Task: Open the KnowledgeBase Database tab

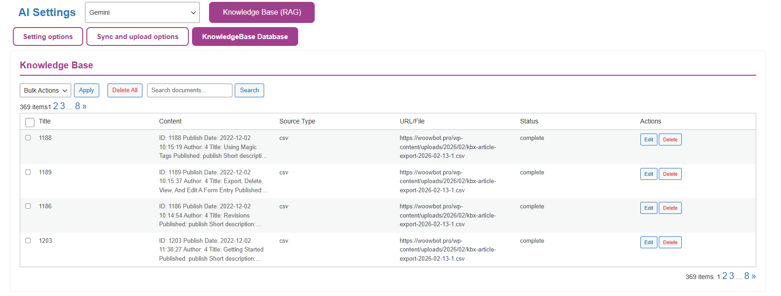Action: (x=245, y=37)
